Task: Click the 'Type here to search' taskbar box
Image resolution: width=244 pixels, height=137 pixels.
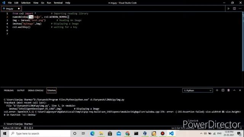Action: [x=40, y=134]
